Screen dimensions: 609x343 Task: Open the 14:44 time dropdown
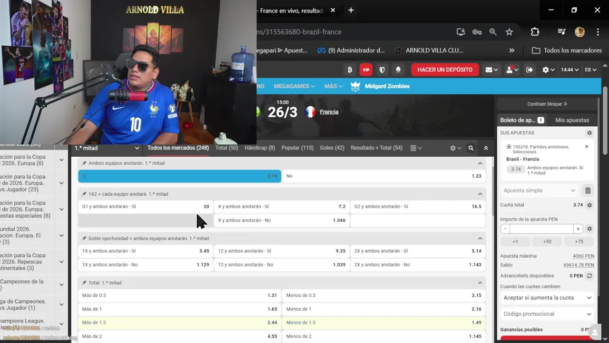coord(570,70)
